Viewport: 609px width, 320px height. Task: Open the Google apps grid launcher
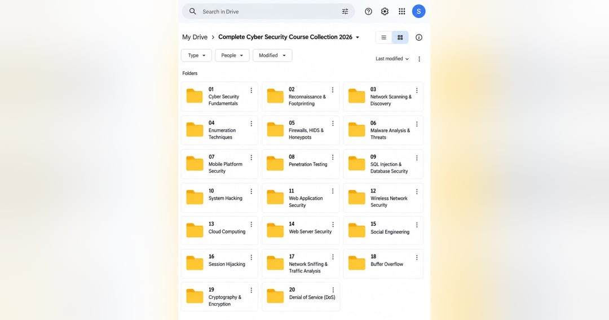point(401,12)
